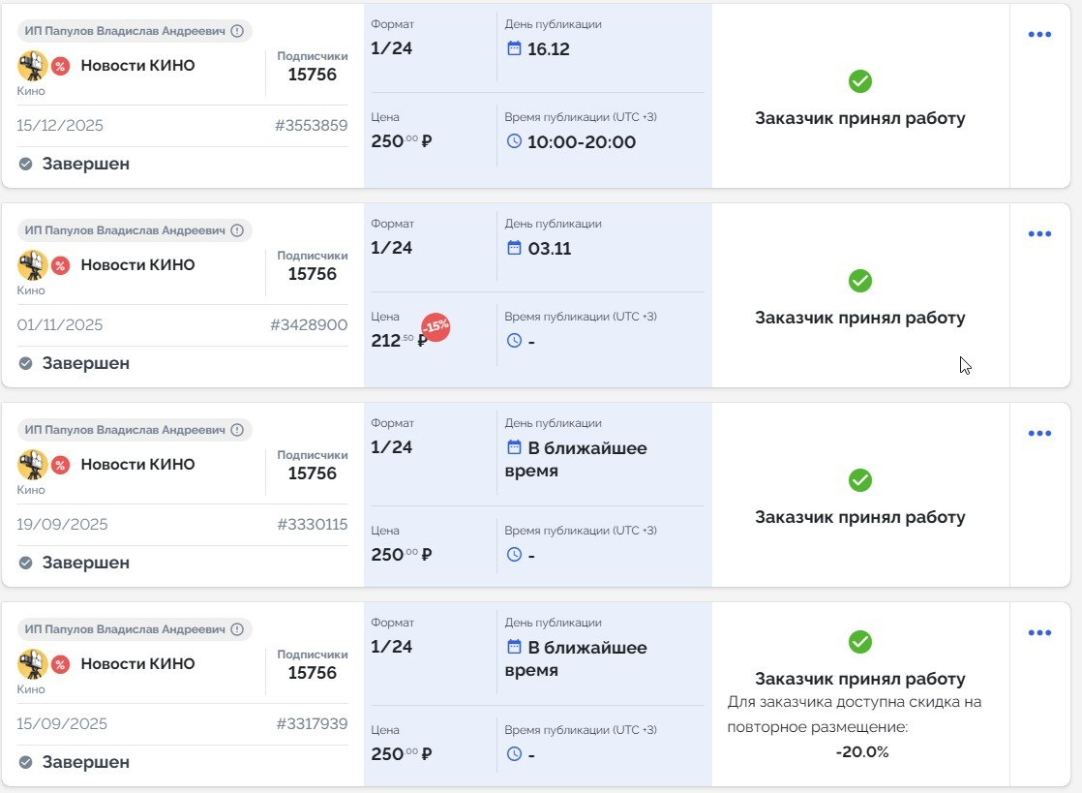Click ИП Папулов owner tag in order #3317939
This screenshot has width=1082, height=793.
[x=125, y=629]
